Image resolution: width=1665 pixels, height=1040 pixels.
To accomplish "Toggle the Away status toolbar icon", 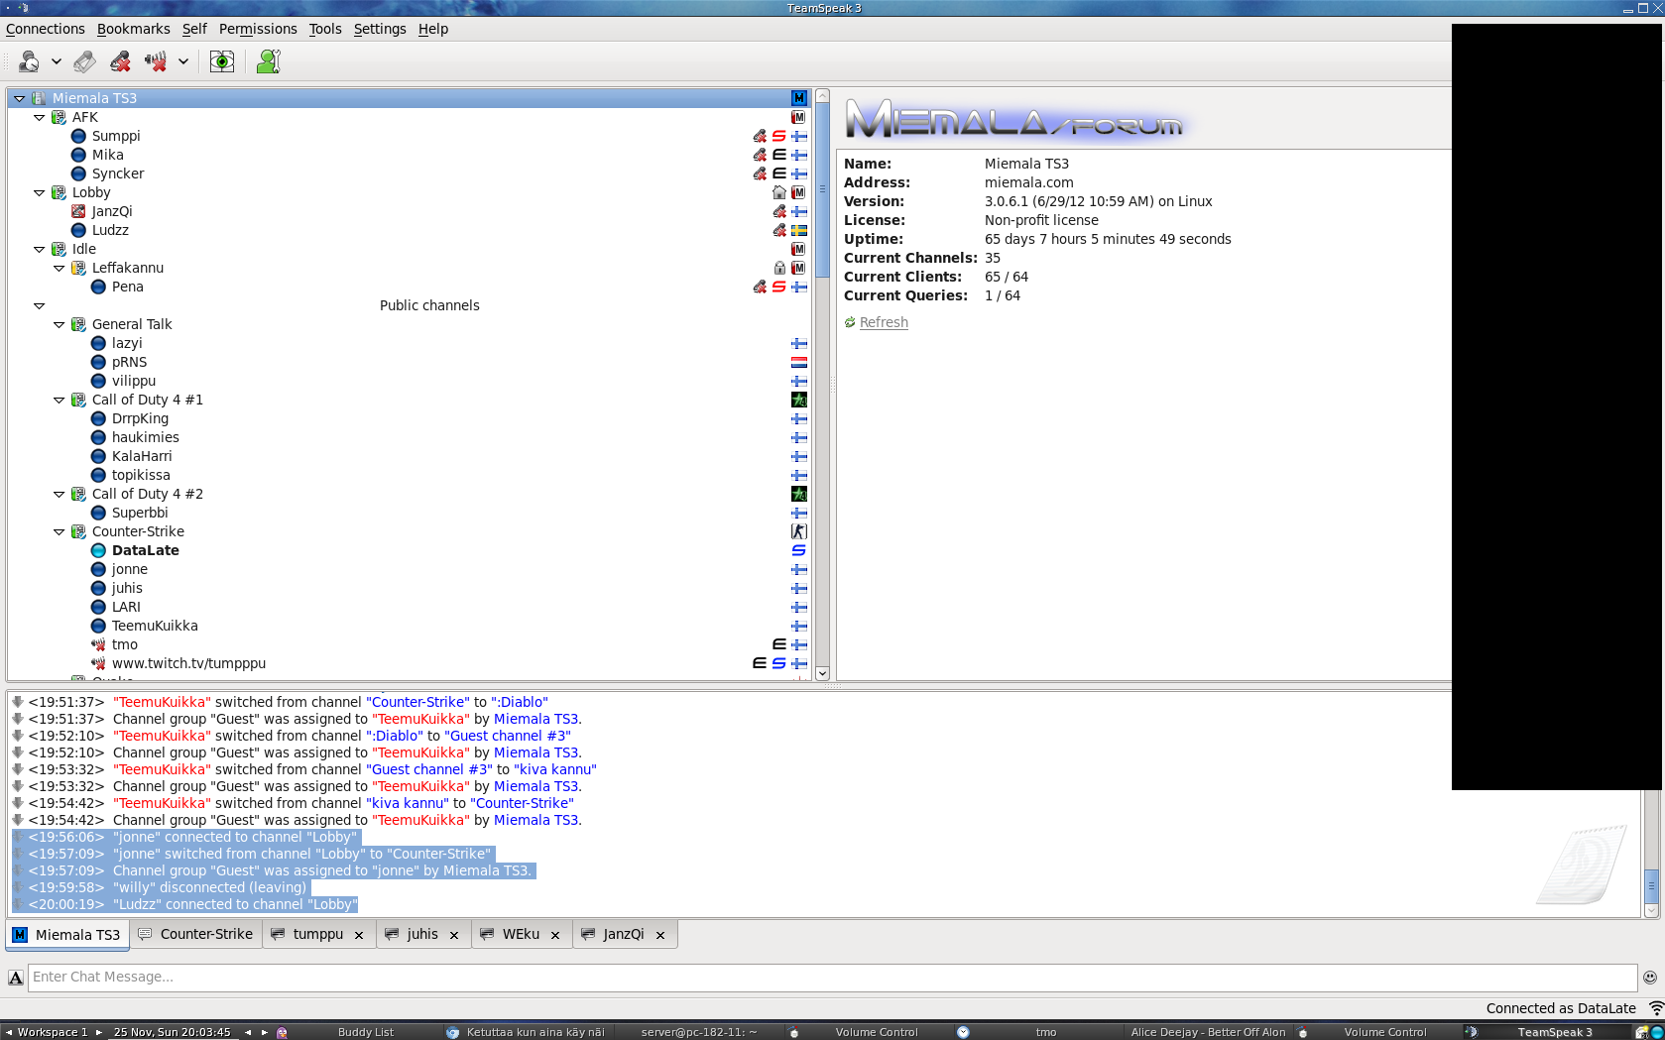I will [x=29, y=61].
